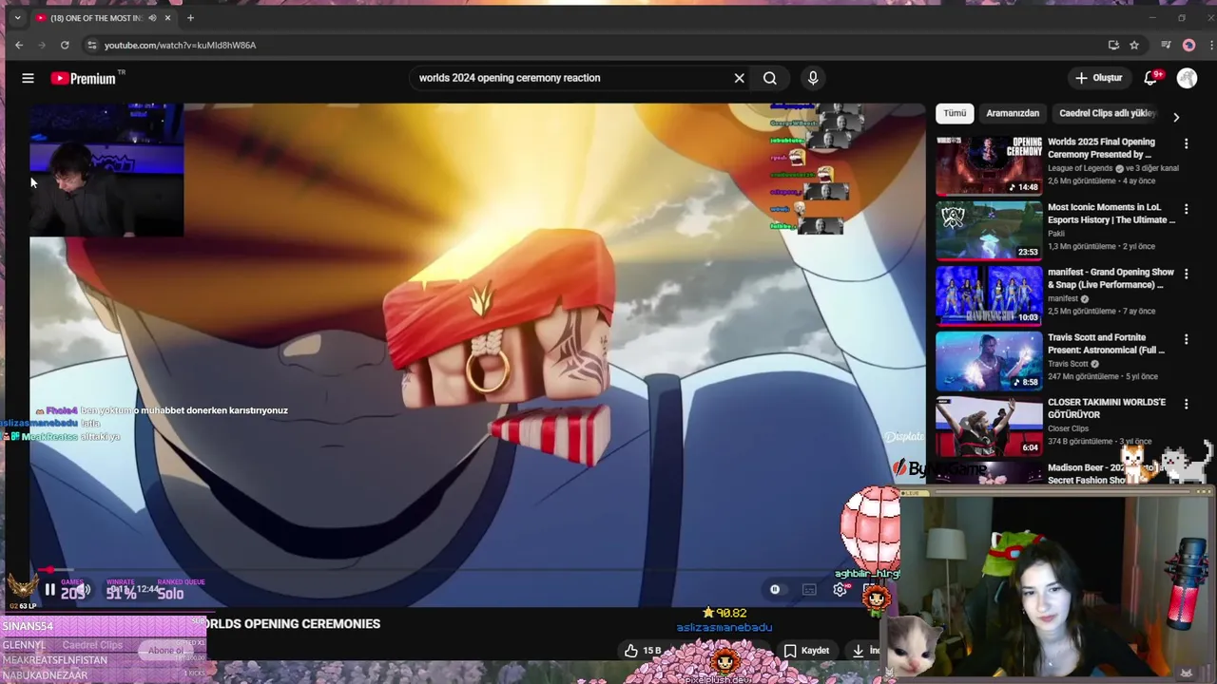Open the Caedrel Clips channel name
The width and height of the screenshot is (1217, 684).
[92, 645]
